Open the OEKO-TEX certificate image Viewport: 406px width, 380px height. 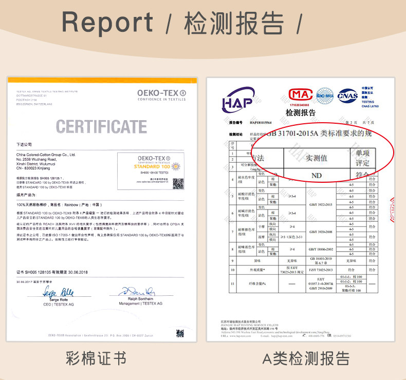tap(102, 210)
